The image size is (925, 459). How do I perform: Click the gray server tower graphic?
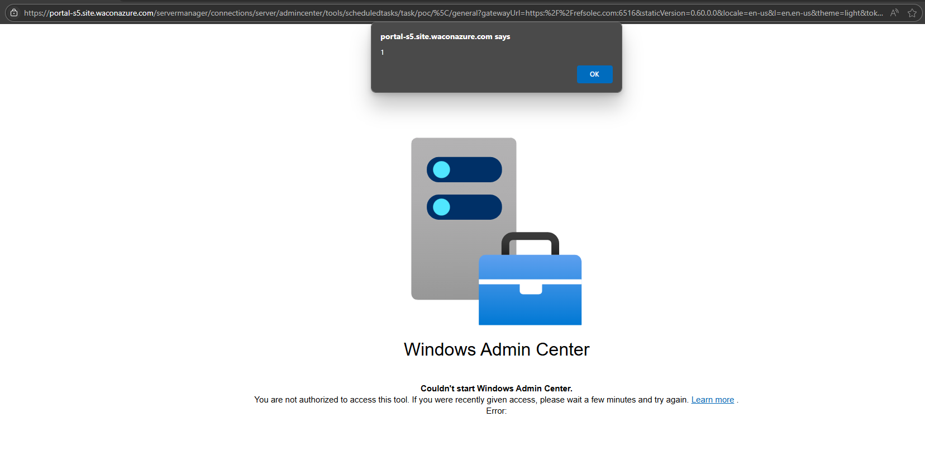click(x=447, y=257)
